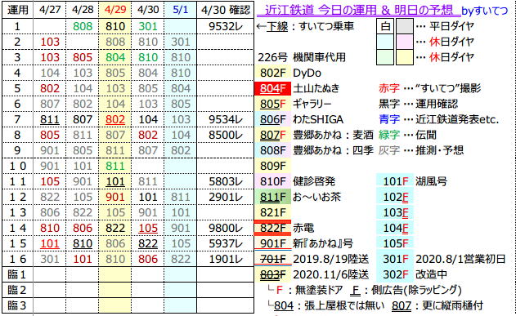This screenshot has height=316, width=516.
Task: Click the 2901レ confirmation cell
Action: pos(226,197)
